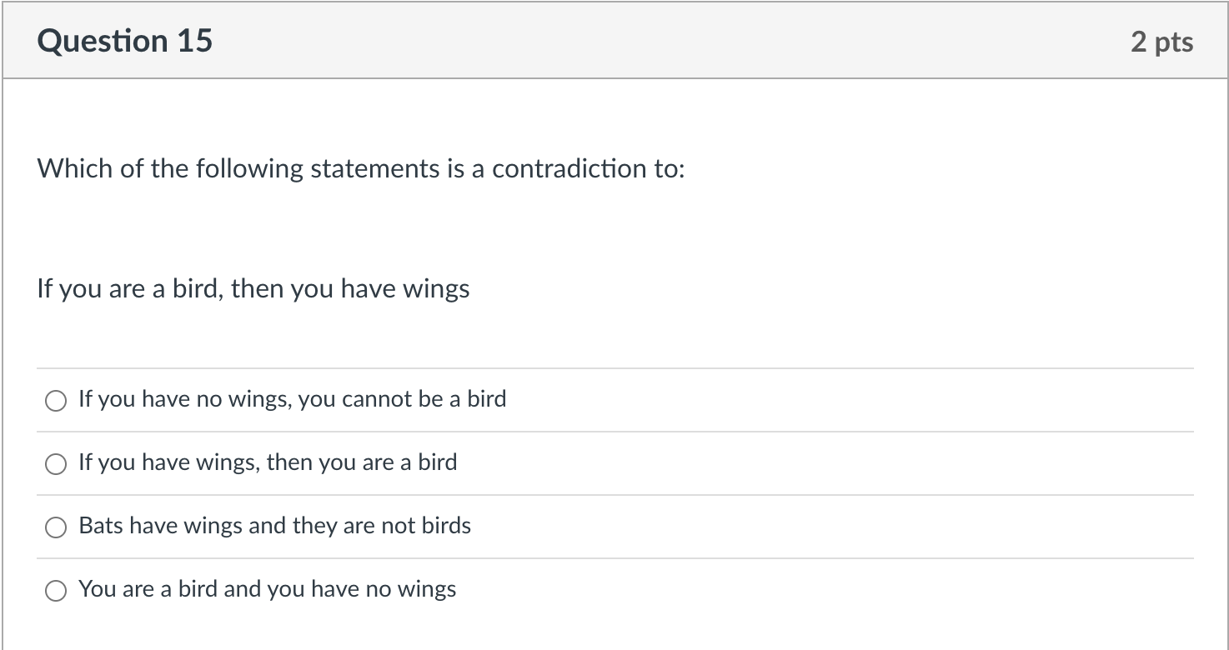Click the label text 'If you have no wings, you cannot be a bird'

292,399
